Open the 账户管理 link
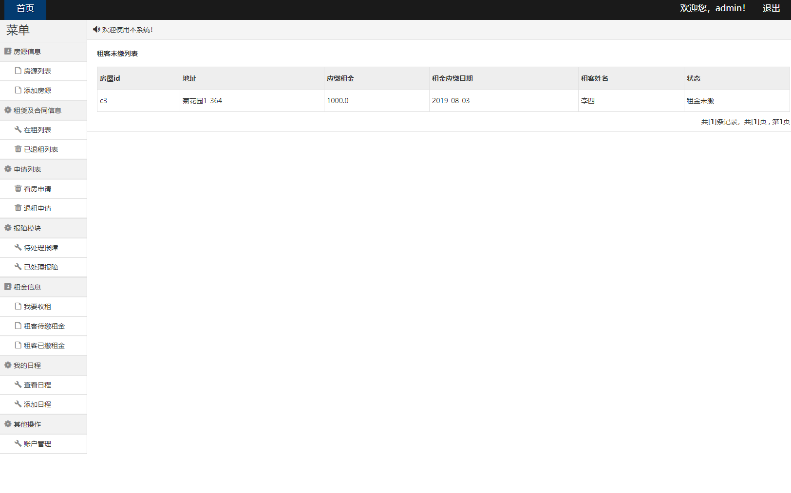This screenshot has width=791, height=493. 43,444
